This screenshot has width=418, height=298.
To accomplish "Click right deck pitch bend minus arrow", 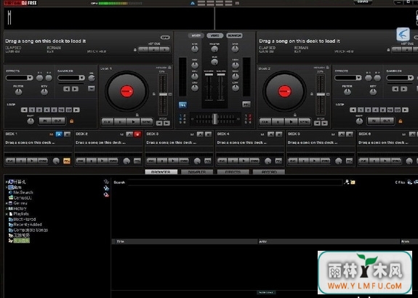I will 317,123.
